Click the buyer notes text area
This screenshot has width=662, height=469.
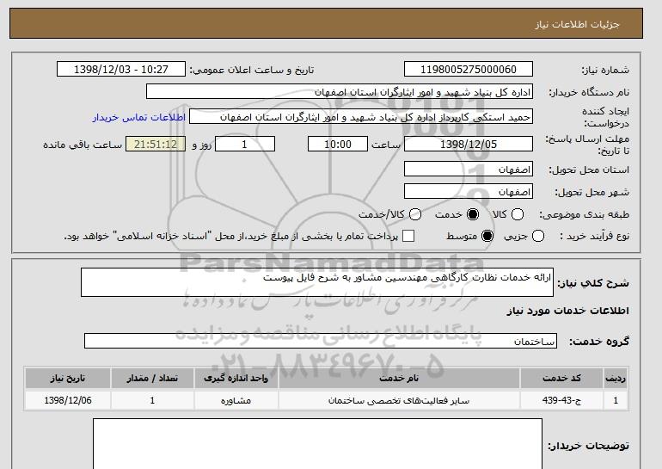point(317,444)
